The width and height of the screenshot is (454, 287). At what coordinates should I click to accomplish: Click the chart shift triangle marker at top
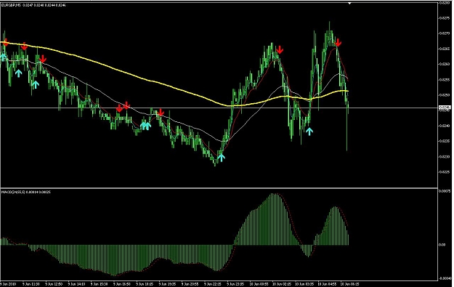coord(349,3)
